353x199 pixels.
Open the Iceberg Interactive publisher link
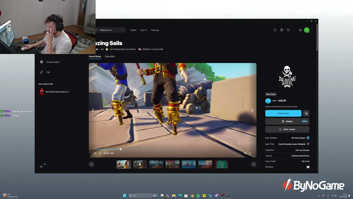pyautogui.click(x=300, y=156)
